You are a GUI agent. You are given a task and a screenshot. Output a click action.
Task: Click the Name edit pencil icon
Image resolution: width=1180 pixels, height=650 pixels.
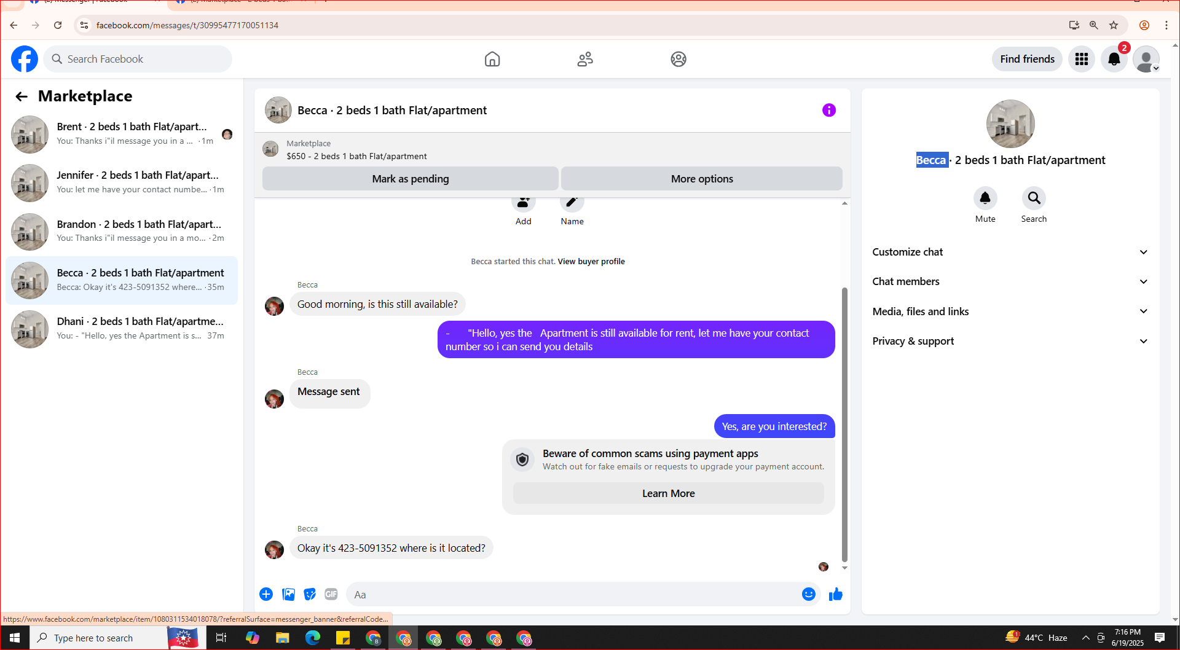click(572, 203)
